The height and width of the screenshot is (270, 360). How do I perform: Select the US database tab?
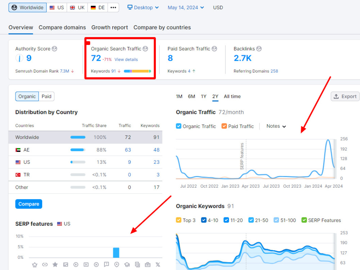57,8
